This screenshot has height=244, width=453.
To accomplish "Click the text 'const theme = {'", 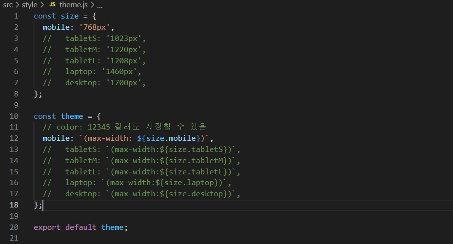I will tap(67, 116).
